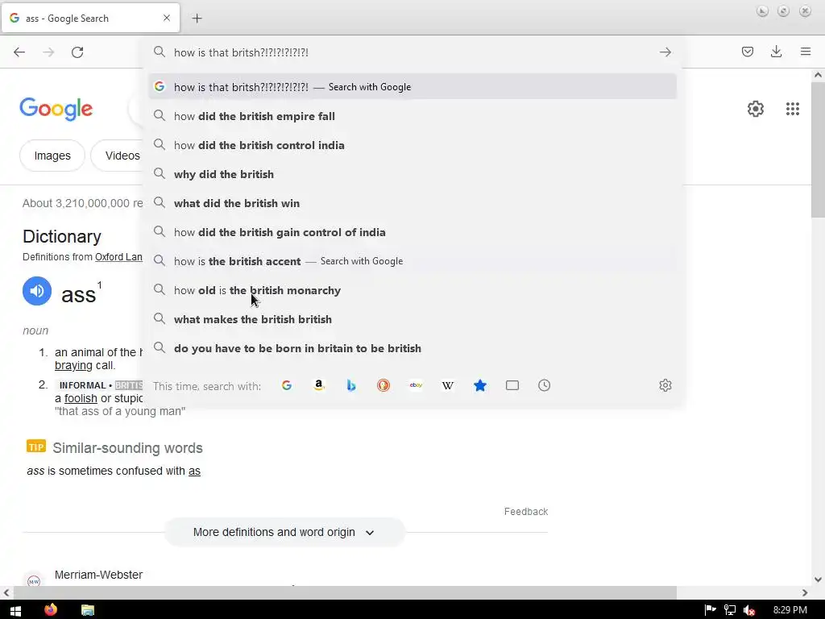Open the network tray icon
This screenshot has width=825, height=619.
point(730,610)
